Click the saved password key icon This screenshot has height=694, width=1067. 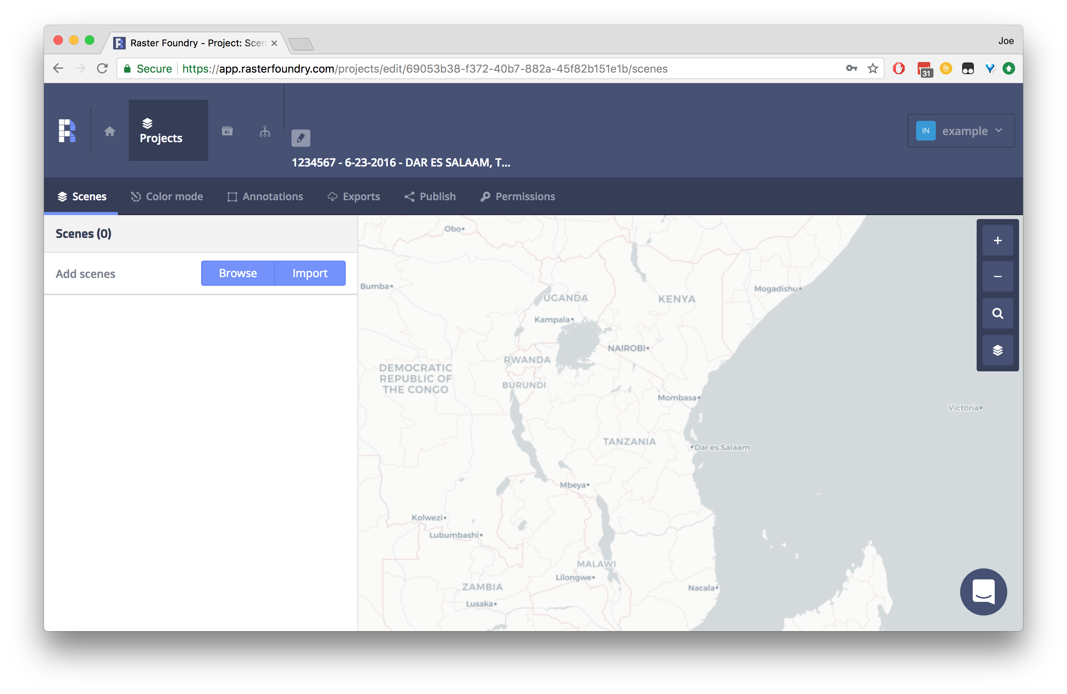851,68
